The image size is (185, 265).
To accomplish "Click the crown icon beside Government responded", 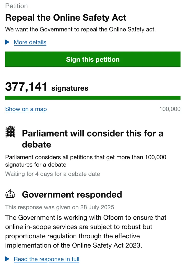I will tap(11, 194).
